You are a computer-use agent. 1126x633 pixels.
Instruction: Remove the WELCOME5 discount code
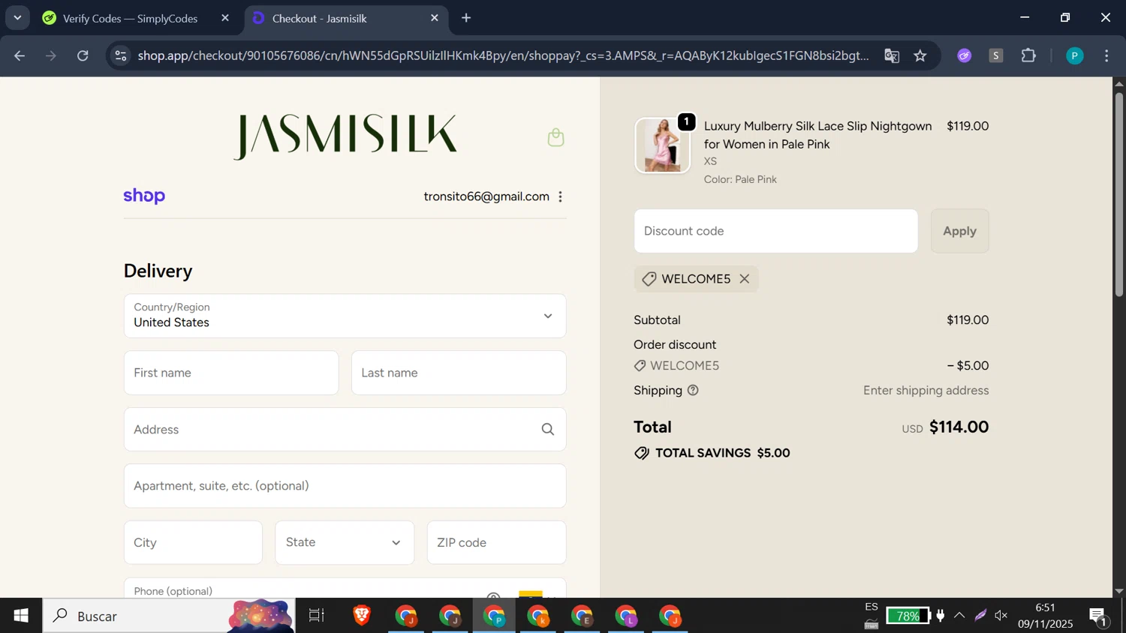click(x=744, y=279)
